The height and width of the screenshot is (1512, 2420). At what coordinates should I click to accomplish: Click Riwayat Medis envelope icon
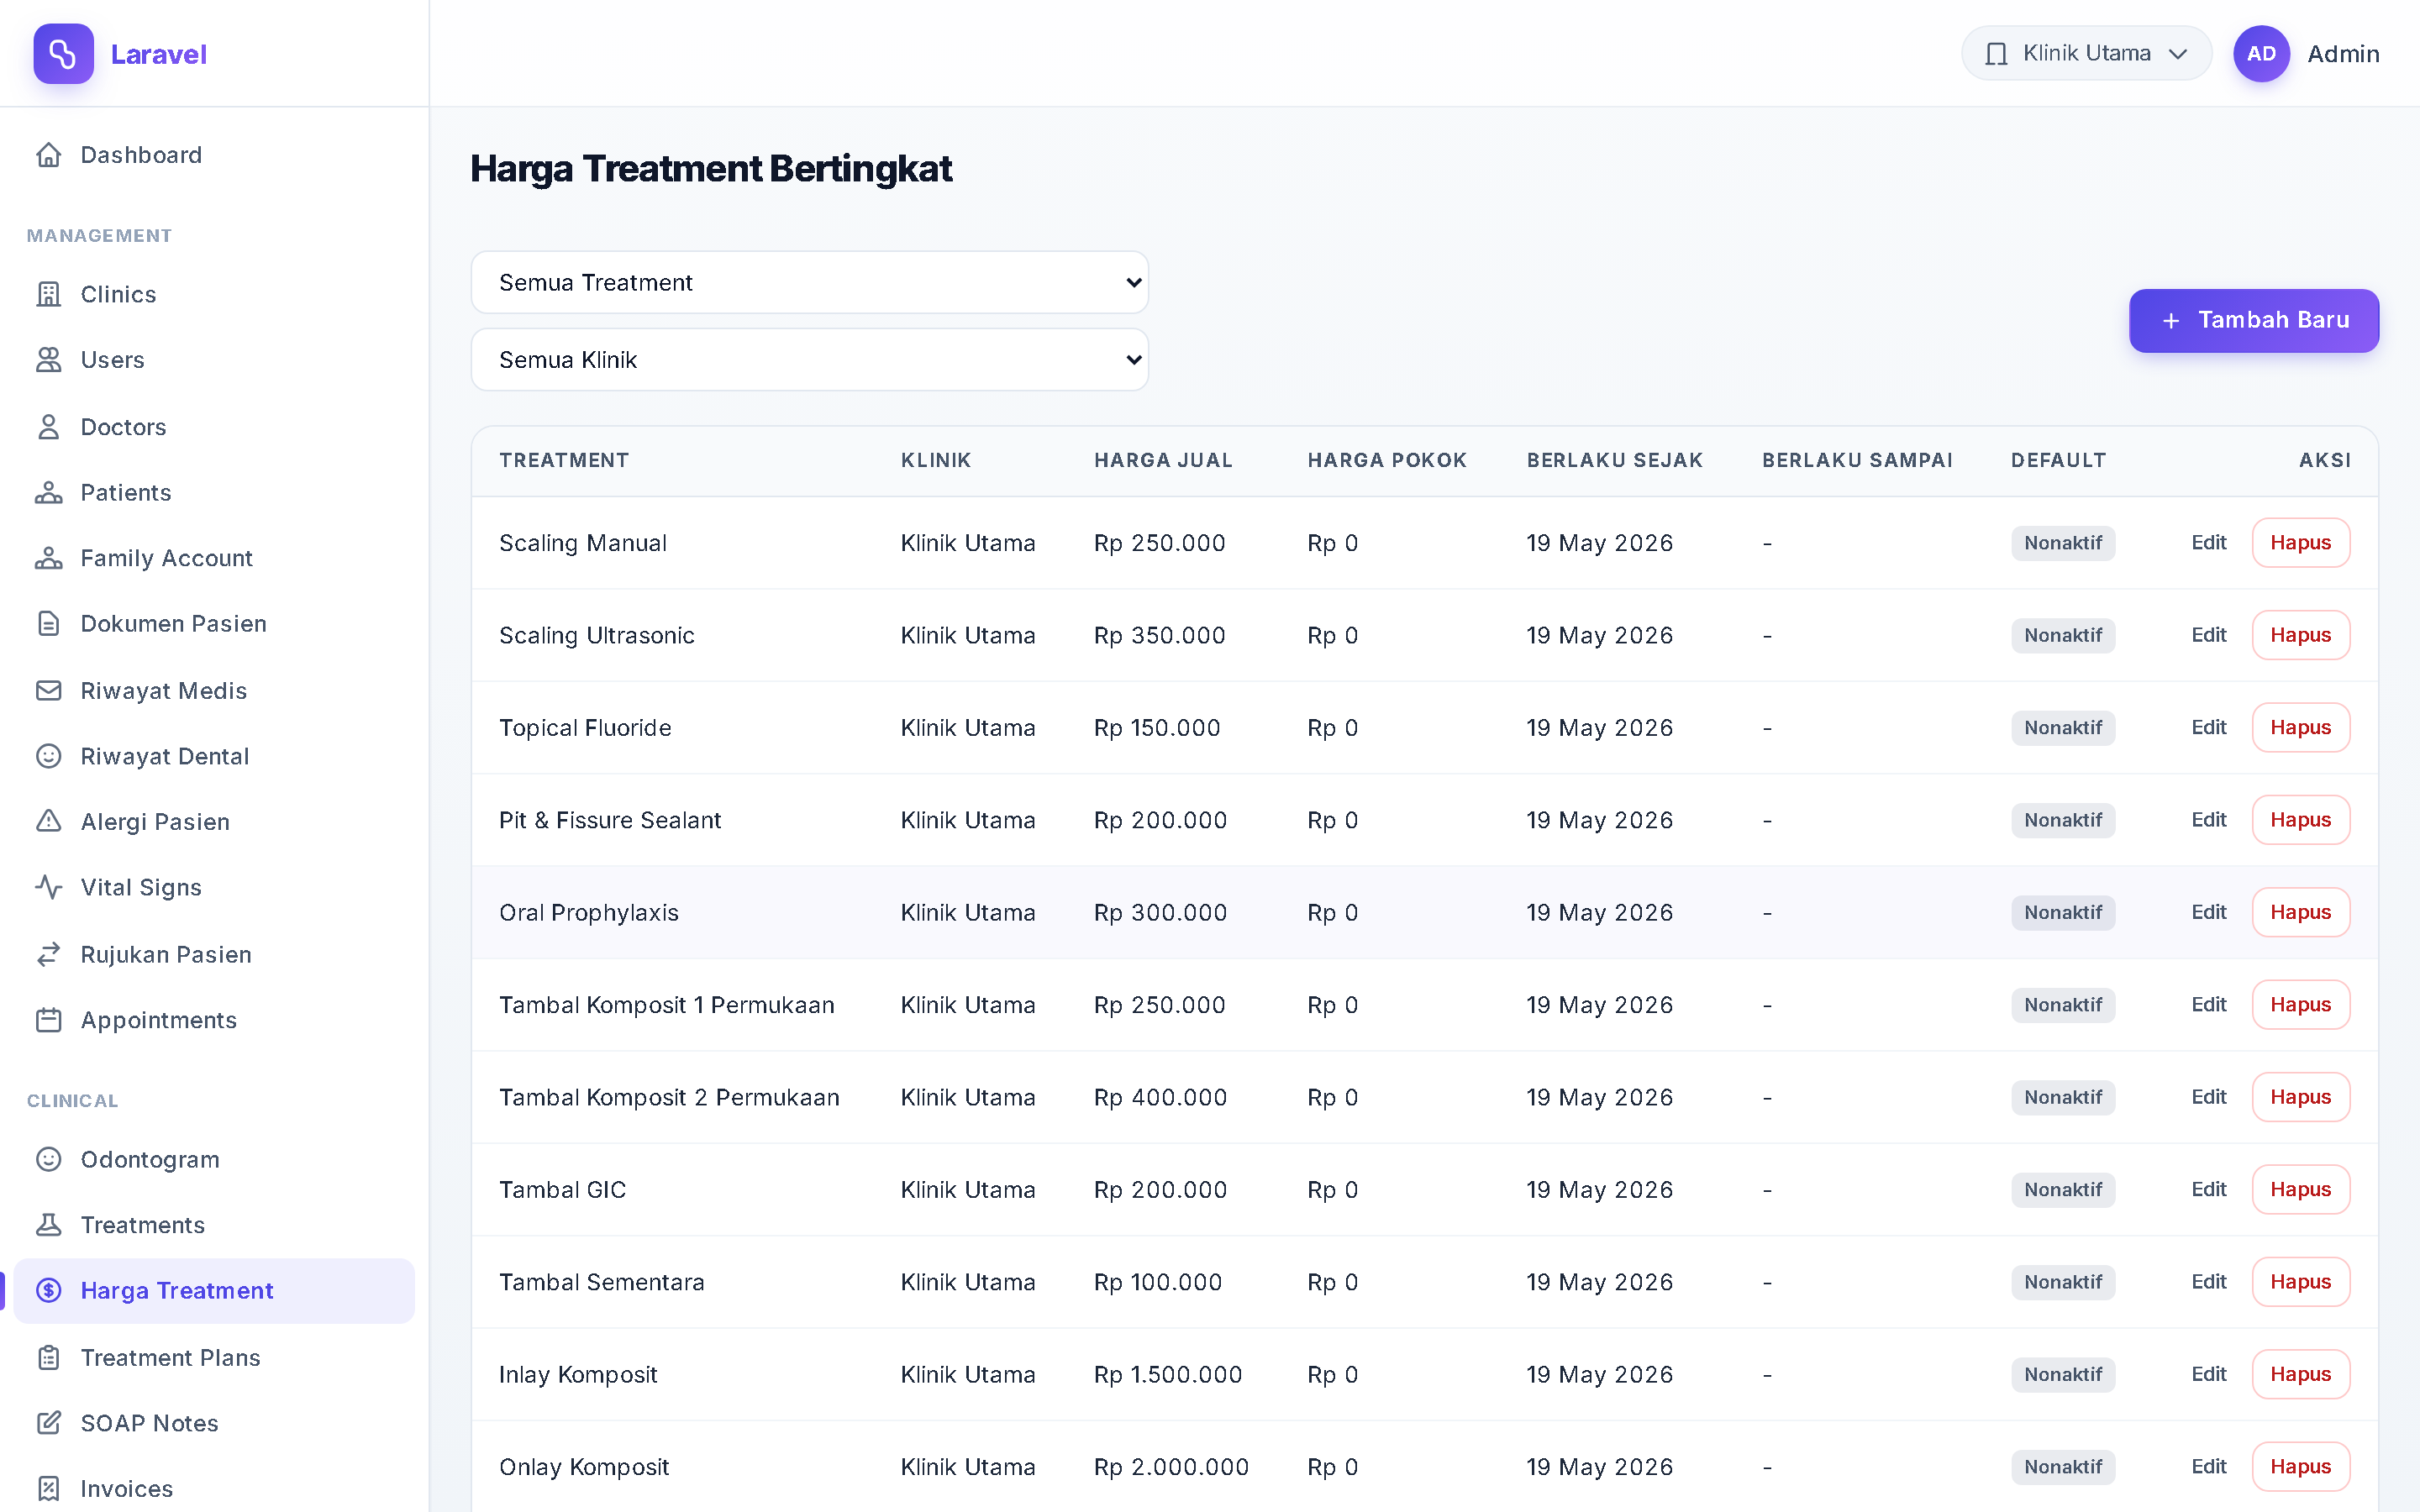point(48,691)
